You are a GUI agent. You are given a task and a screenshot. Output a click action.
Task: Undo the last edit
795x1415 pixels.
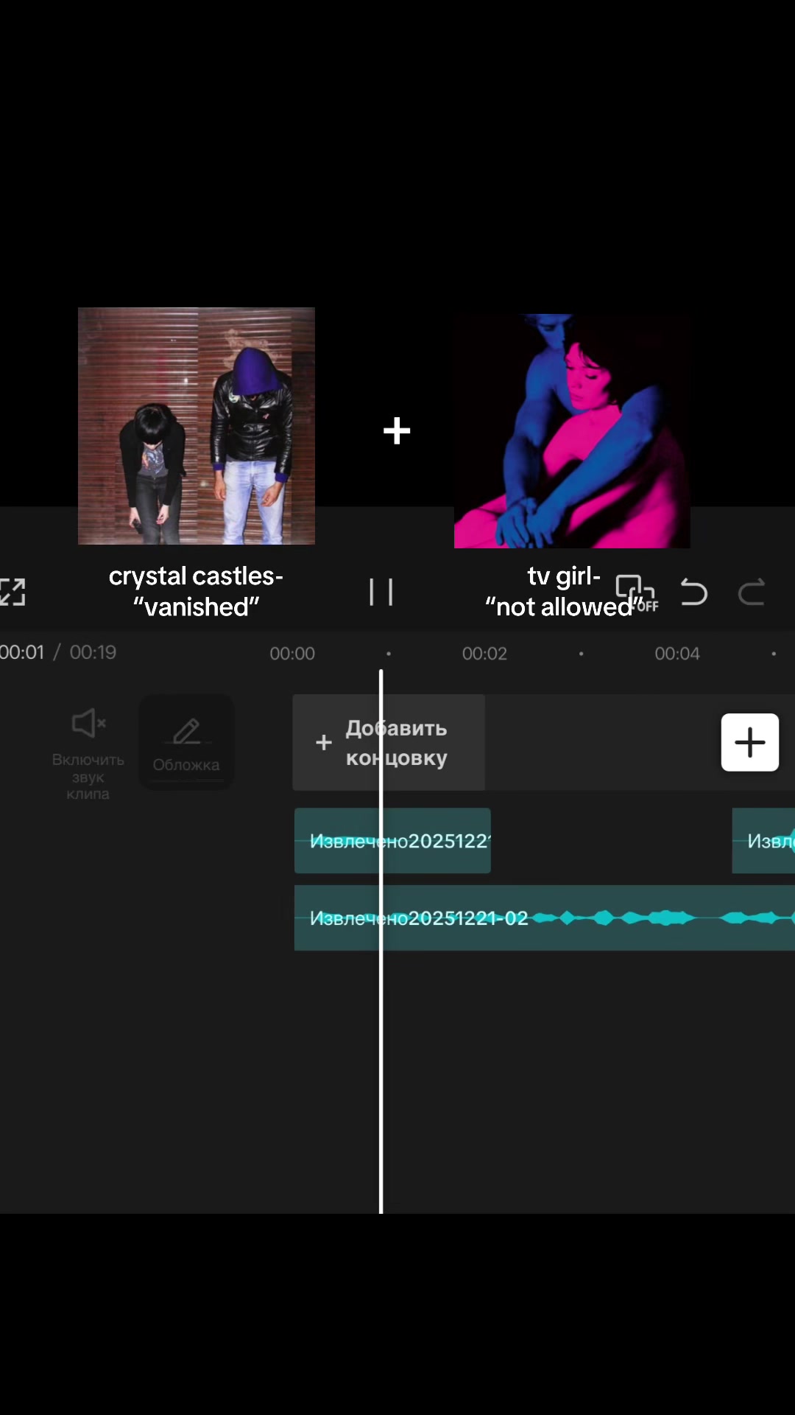(x=693, y=592)
